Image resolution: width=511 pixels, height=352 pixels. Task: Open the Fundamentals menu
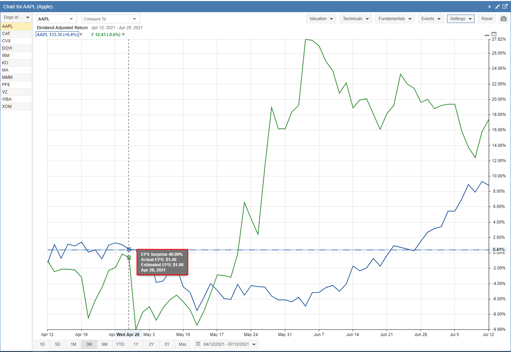coord(395,19)
